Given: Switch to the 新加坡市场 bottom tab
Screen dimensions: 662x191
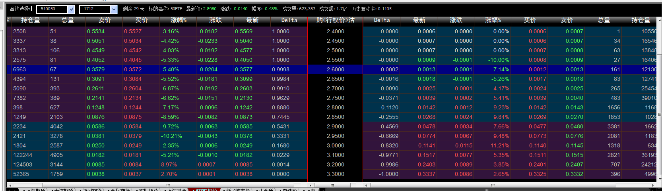Looking at the screenshot, I should click(236, 190).
